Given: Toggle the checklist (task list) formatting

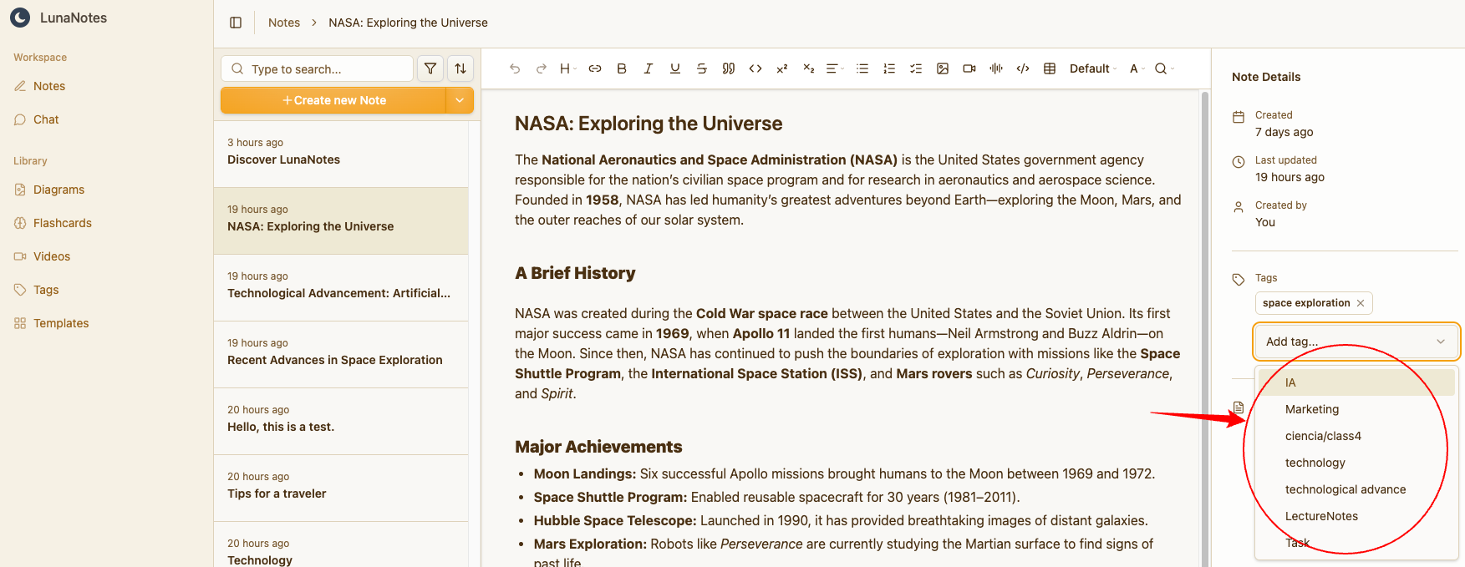Looking at the screenshot, I should [916, 68].
